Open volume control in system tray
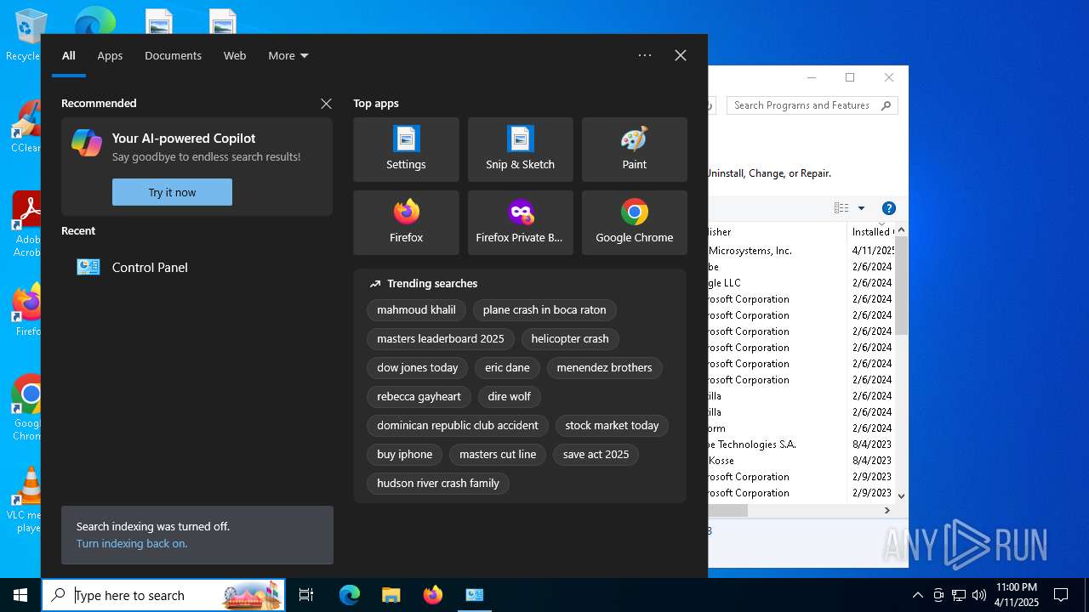 coord(978,595)
